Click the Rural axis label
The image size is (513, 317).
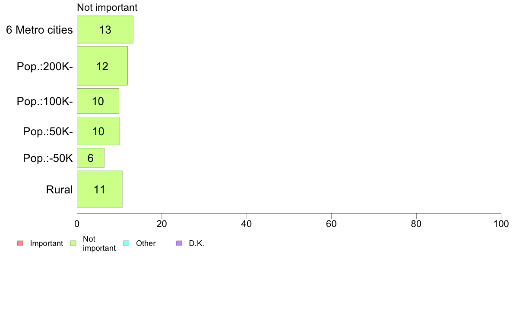click(59, 190)
